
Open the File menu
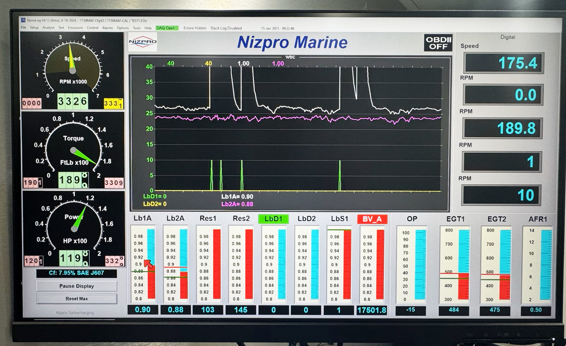click(23, 28)
